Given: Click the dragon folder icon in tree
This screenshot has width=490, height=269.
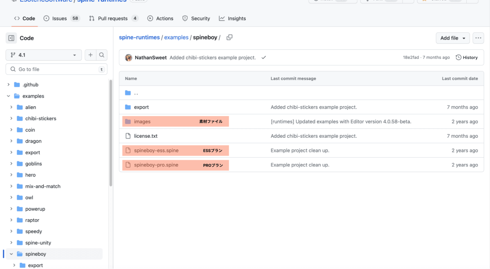Looking at the screenshot, I should pos(20,141).
